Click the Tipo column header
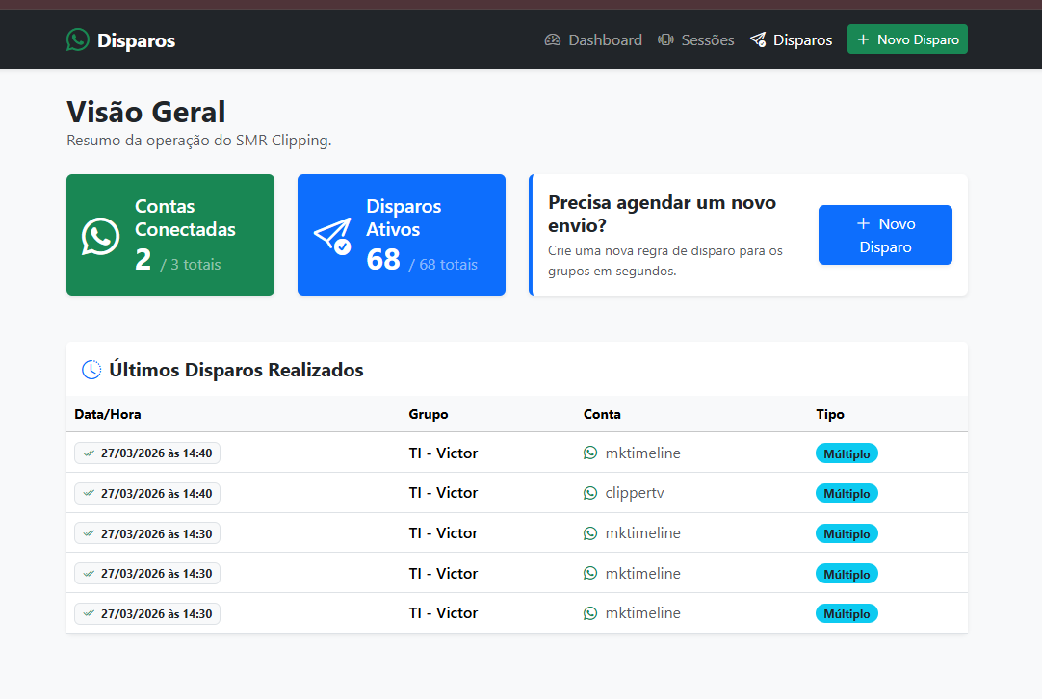This screenshot has height=699, width=1042. point(830,415)
